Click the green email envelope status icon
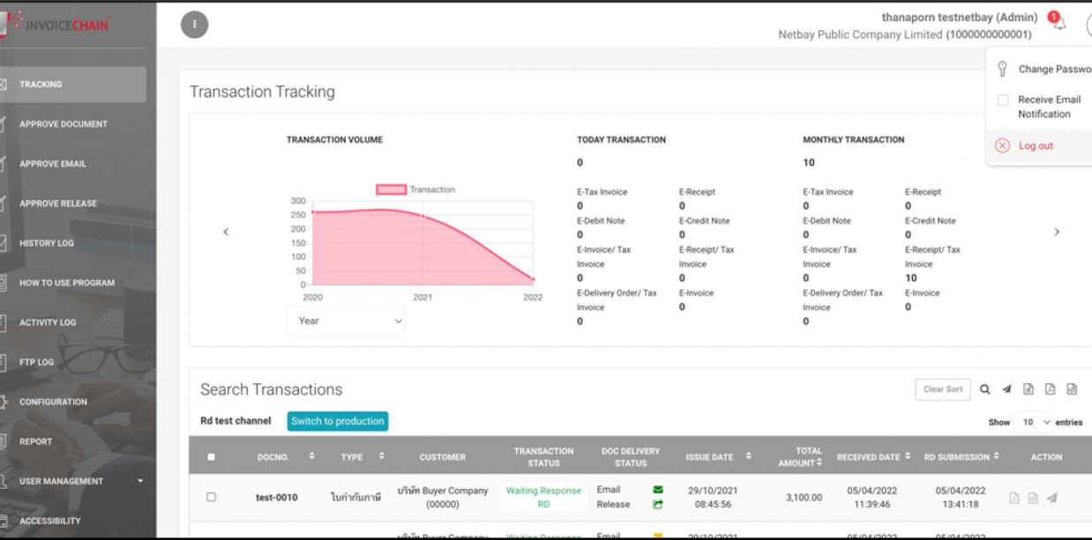The image size is (1092, 540). click(x=658, y=490)
